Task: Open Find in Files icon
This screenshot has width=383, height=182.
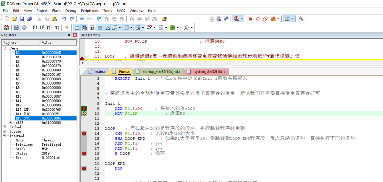Action: (164, 19)
